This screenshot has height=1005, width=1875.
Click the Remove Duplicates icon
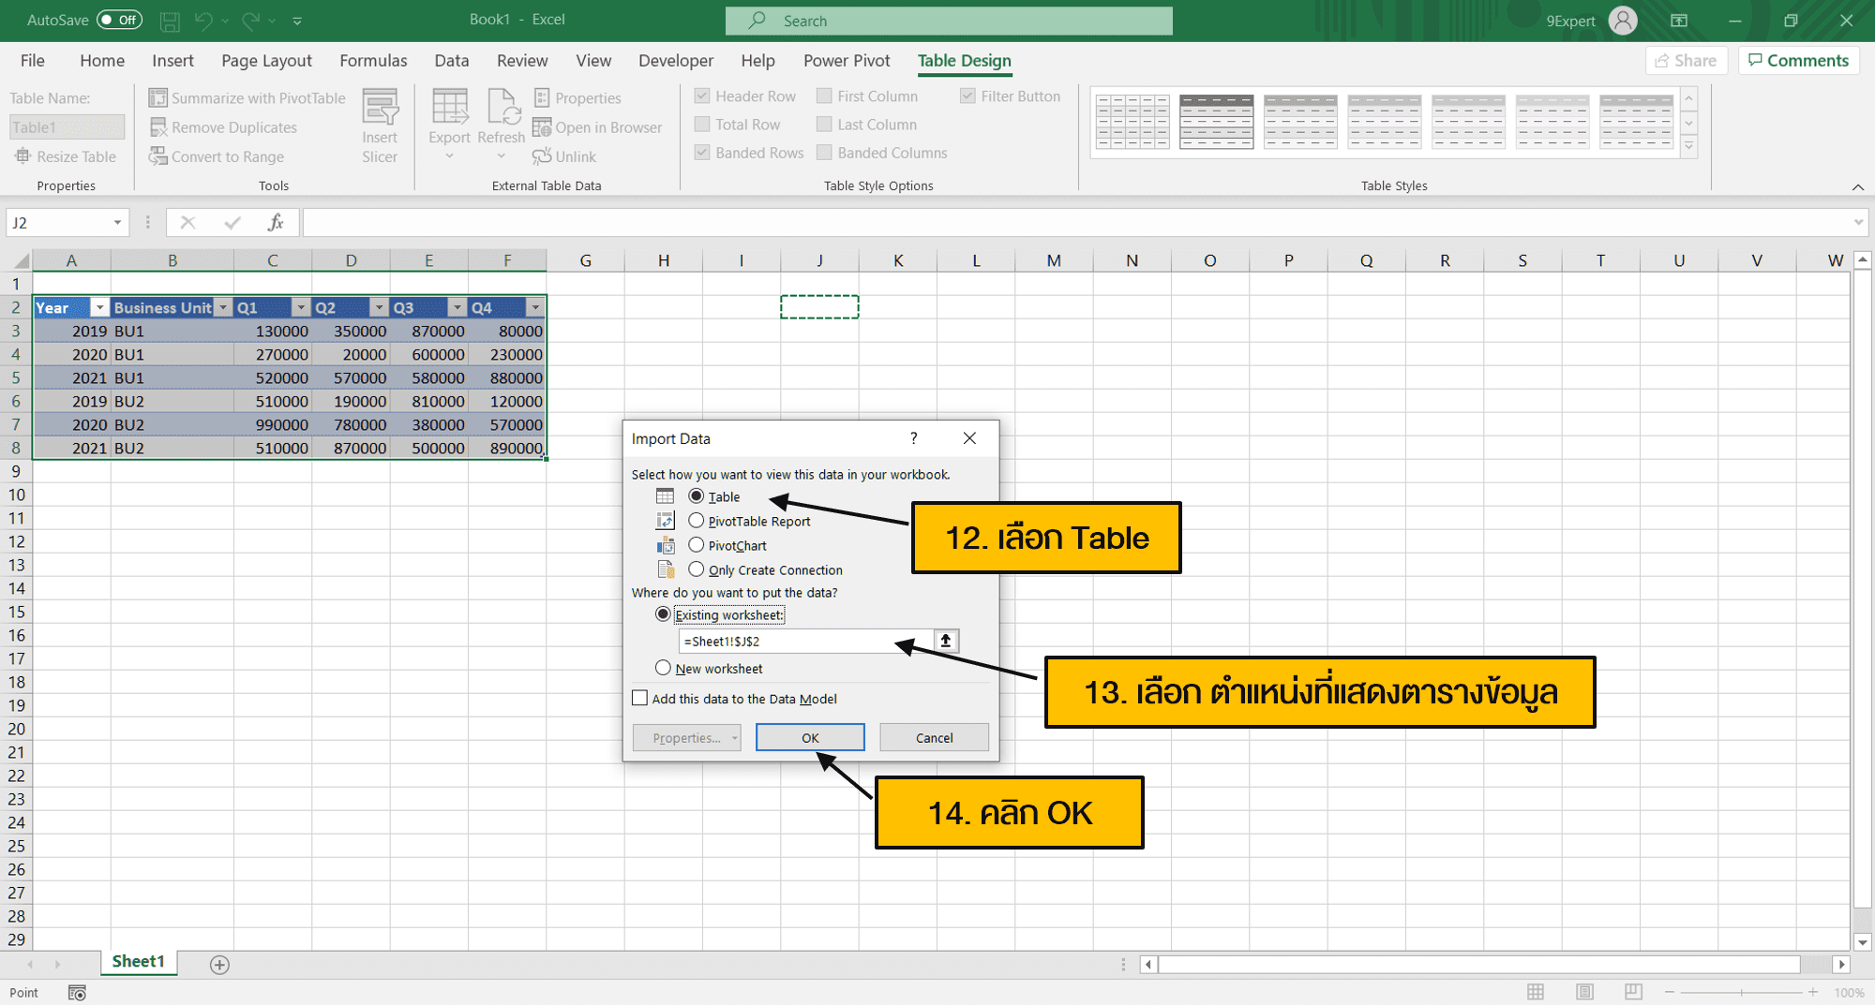click(158, 126)
